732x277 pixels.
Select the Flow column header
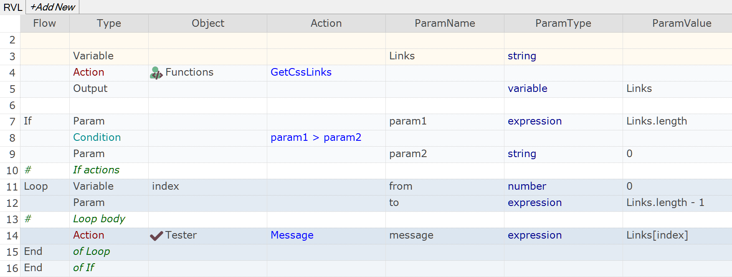pyautogui.click(x=45, y=23)
